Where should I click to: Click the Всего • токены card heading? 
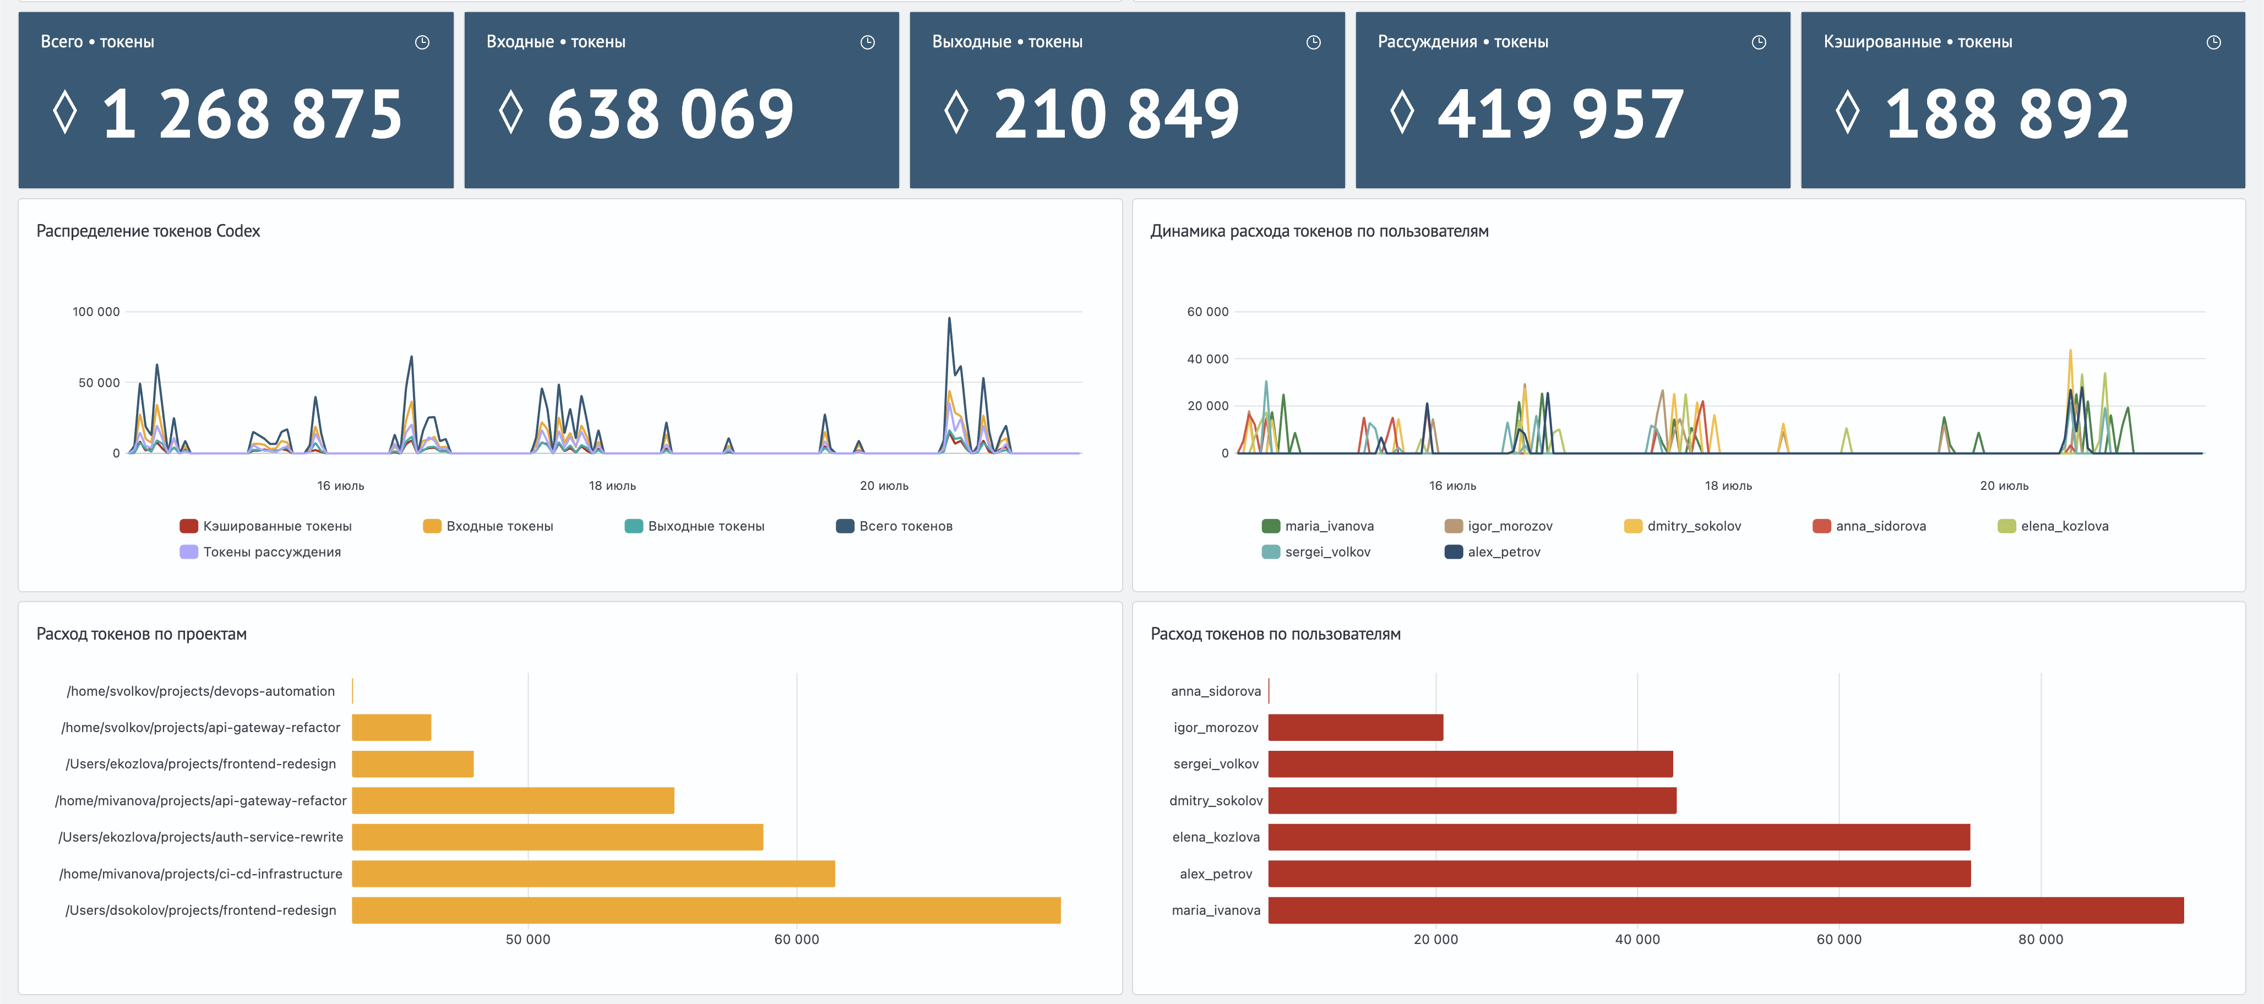pyautogui.click(x=97, y=42)
